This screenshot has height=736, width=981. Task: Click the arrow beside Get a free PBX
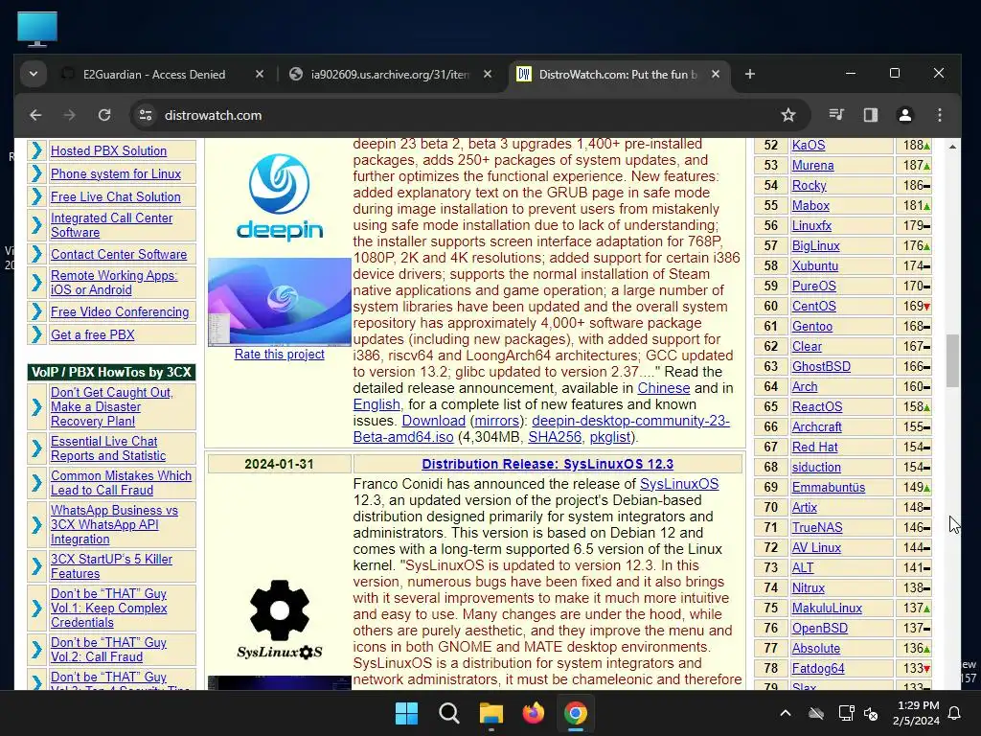click(37, 334)
